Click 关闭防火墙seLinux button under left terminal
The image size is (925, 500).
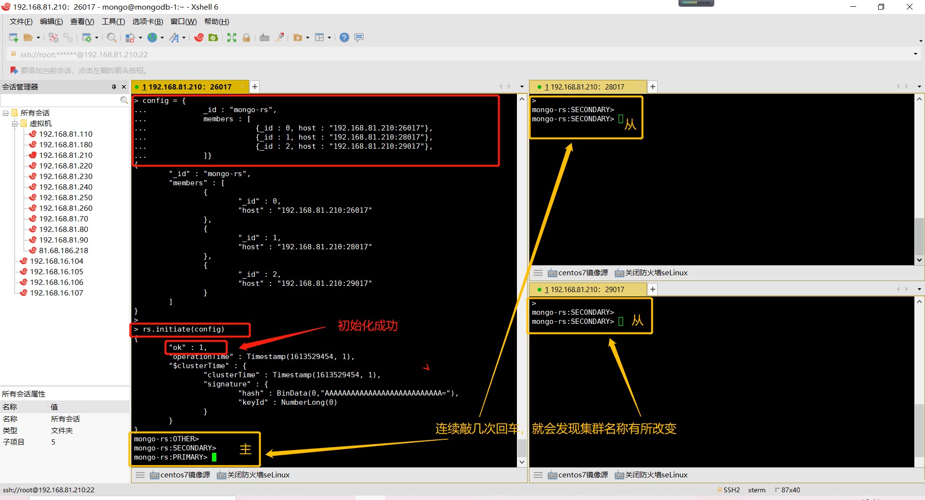[258, 475]
